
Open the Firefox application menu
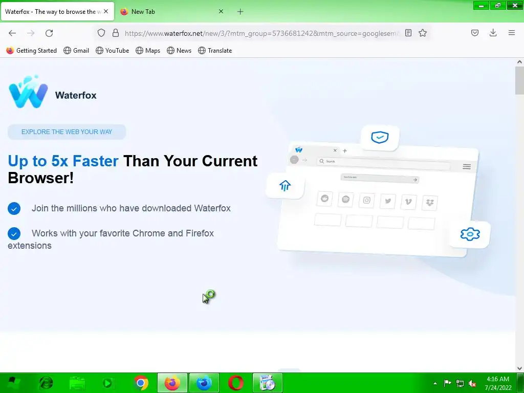(511, 33)
